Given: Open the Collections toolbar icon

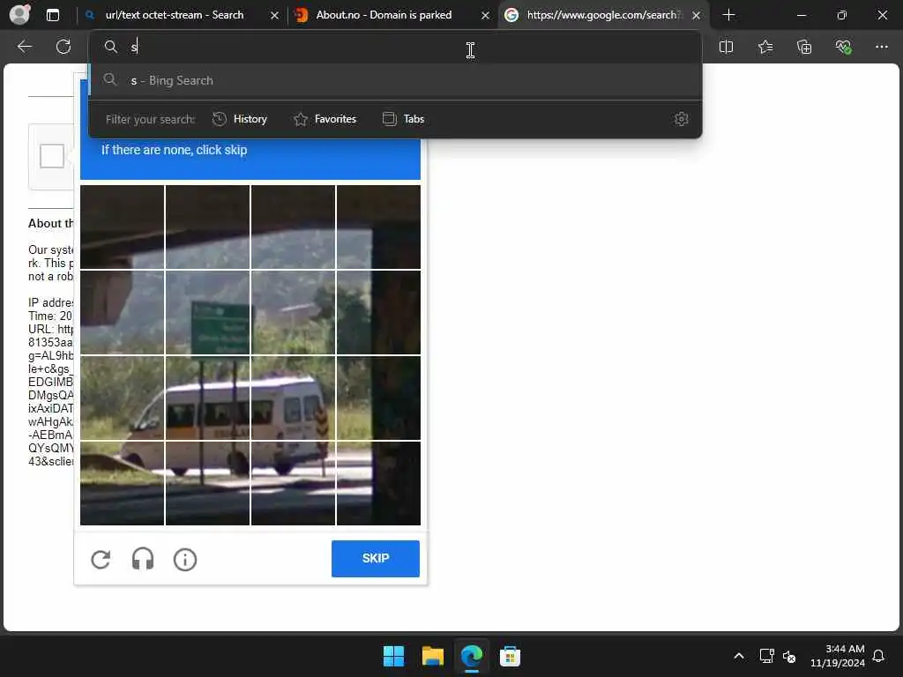Looking at the screenshot, I should point(804,47).
